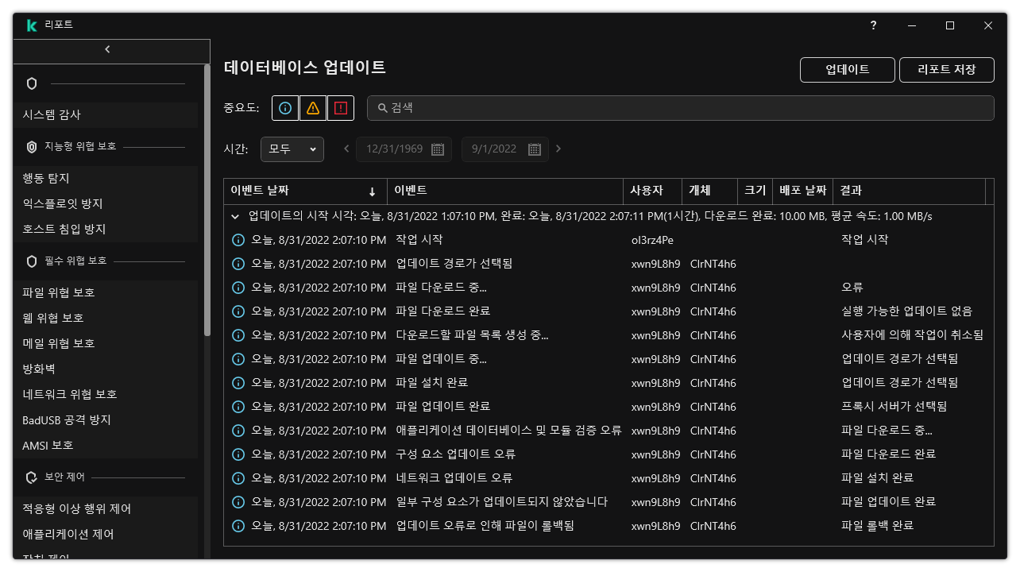Click info icon of the 작업 시작 event row
Screen dimensions: 1020x572
(x=238, y=240)
